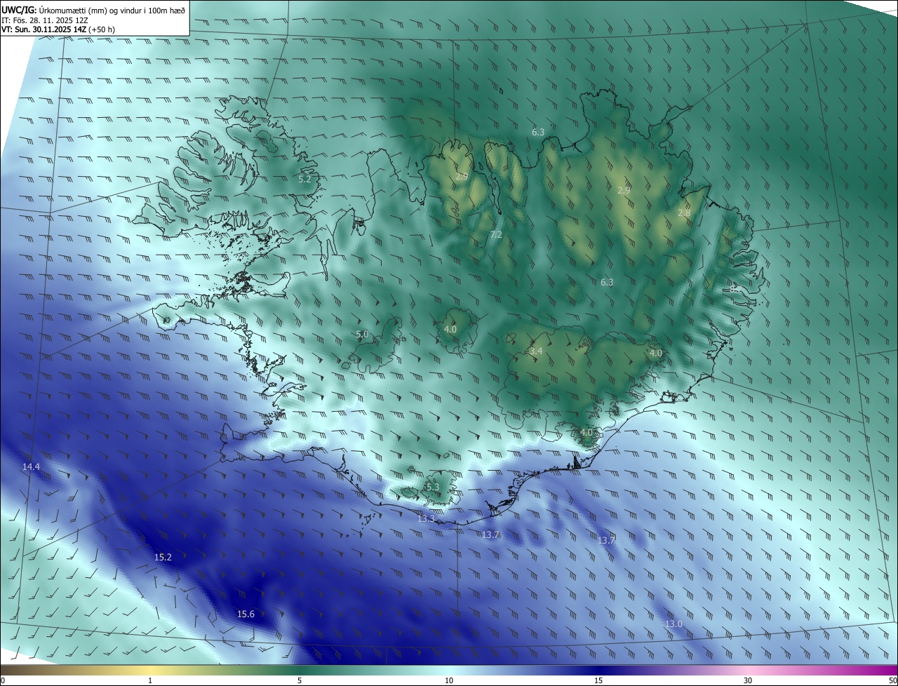Click the 13.0 precipitation value
Viewport: 898px width, 686px height.
coord(673,624)
